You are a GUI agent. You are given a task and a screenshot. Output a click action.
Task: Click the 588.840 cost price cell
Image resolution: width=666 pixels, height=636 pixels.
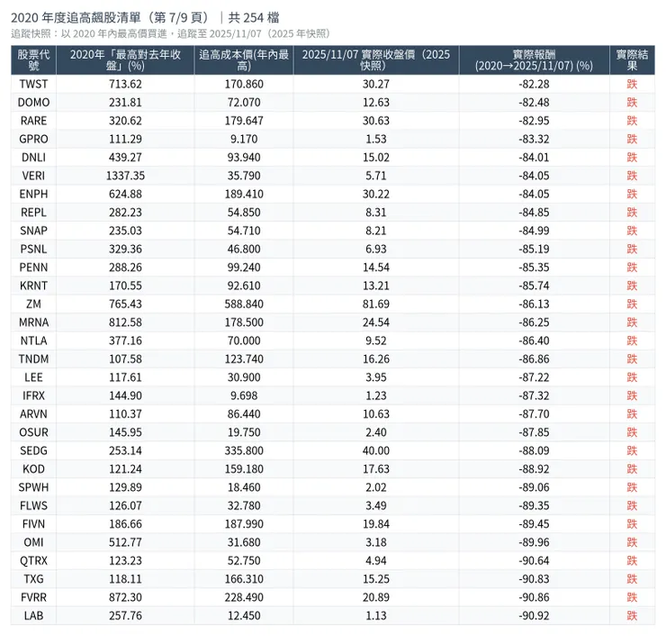coord(244,304)
